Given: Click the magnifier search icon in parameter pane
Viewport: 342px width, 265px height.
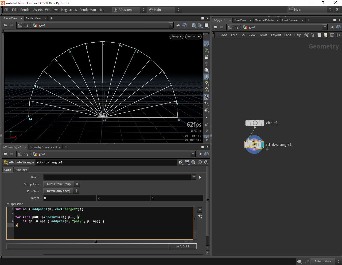Looking at the screenshot, I should 193,162.
